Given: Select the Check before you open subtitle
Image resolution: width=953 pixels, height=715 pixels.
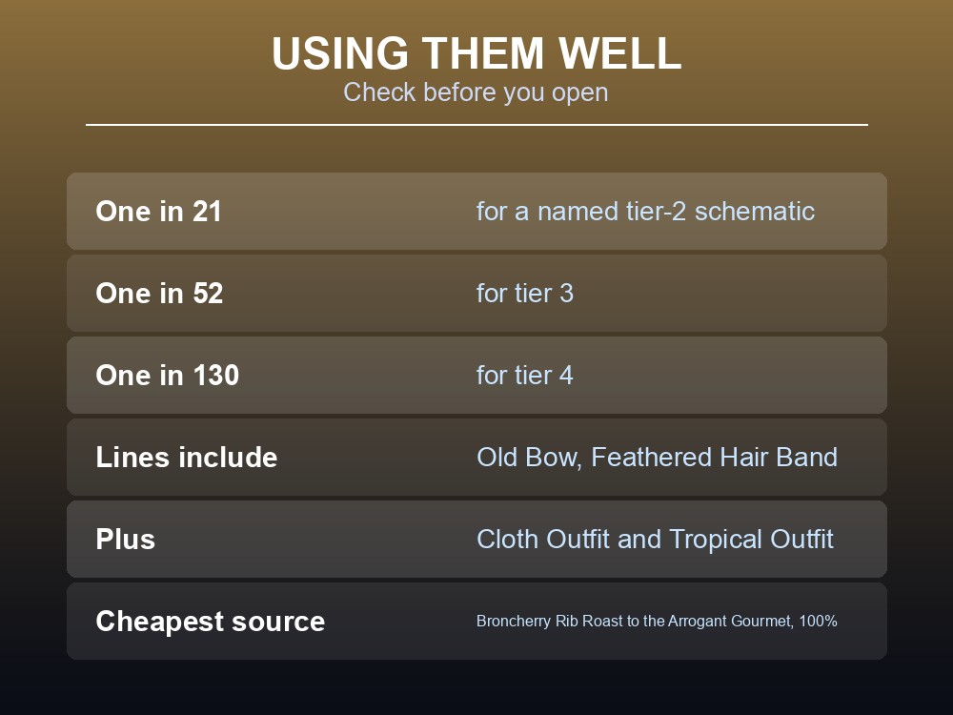Looking at the screenshot, I should click(x=476, y=92).
